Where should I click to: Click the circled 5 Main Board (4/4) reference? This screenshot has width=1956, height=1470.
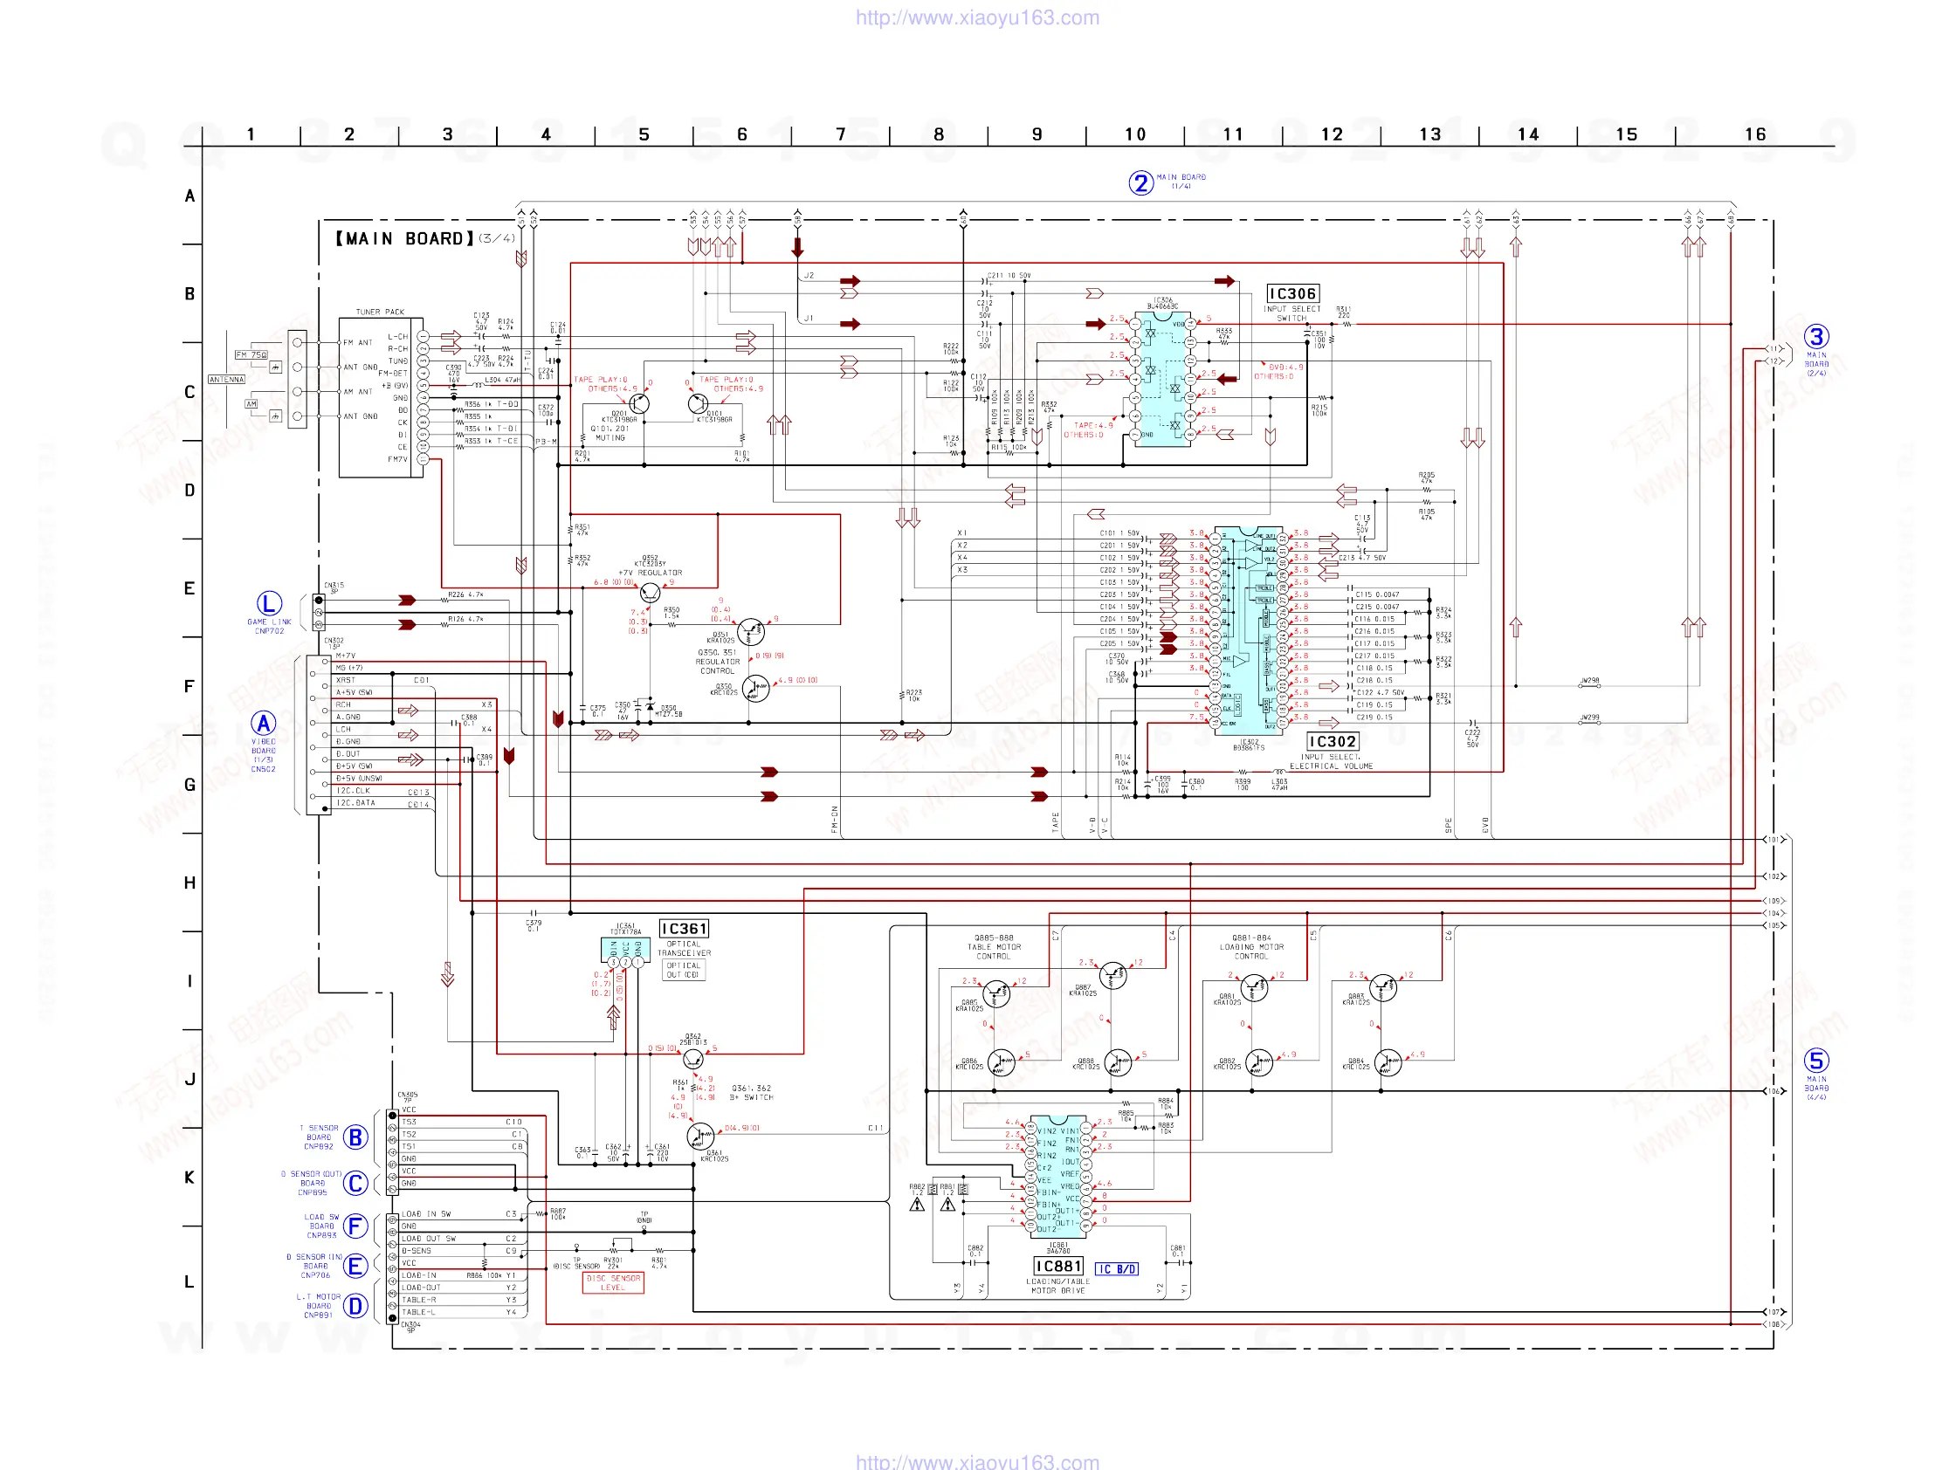click(x=1816, y=1061)
